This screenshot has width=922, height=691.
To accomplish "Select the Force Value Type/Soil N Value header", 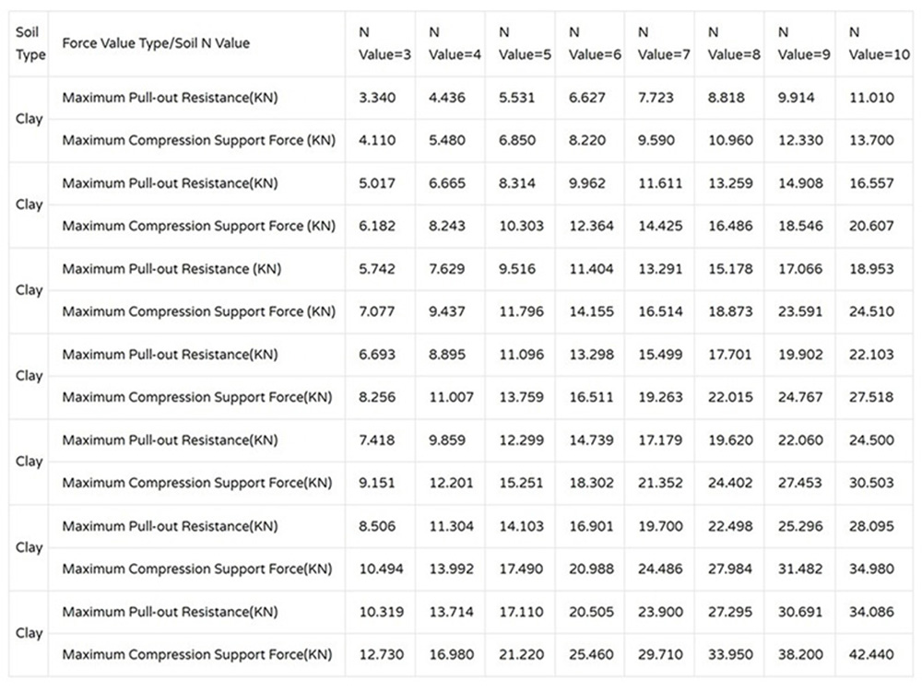I will (155, 43).
